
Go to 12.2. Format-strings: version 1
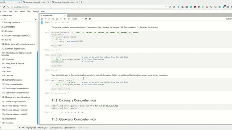tap(14, 106)
